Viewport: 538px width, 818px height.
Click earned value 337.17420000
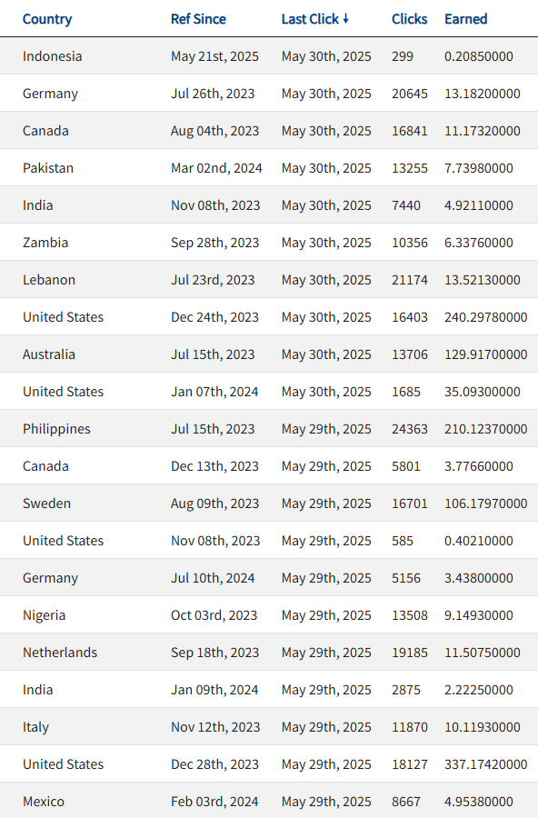point(486,763)
